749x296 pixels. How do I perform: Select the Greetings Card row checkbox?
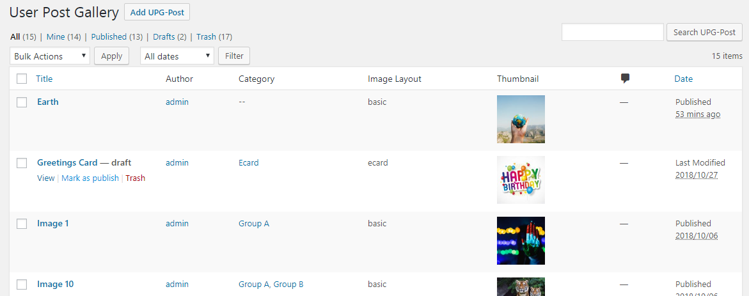(22, 163)
